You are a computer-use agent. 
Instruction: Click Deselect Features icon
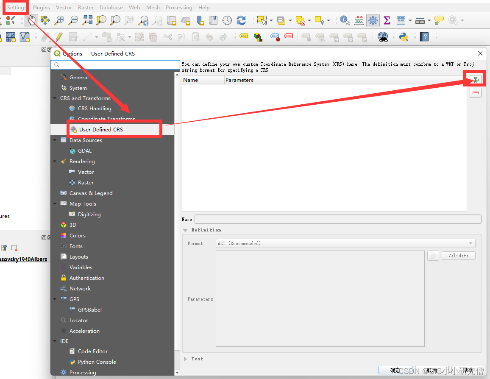(300, 20)
